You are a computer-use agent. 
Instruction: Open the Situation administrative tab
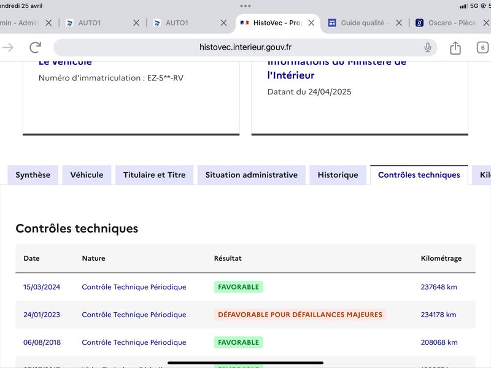(x=252, y=175)
